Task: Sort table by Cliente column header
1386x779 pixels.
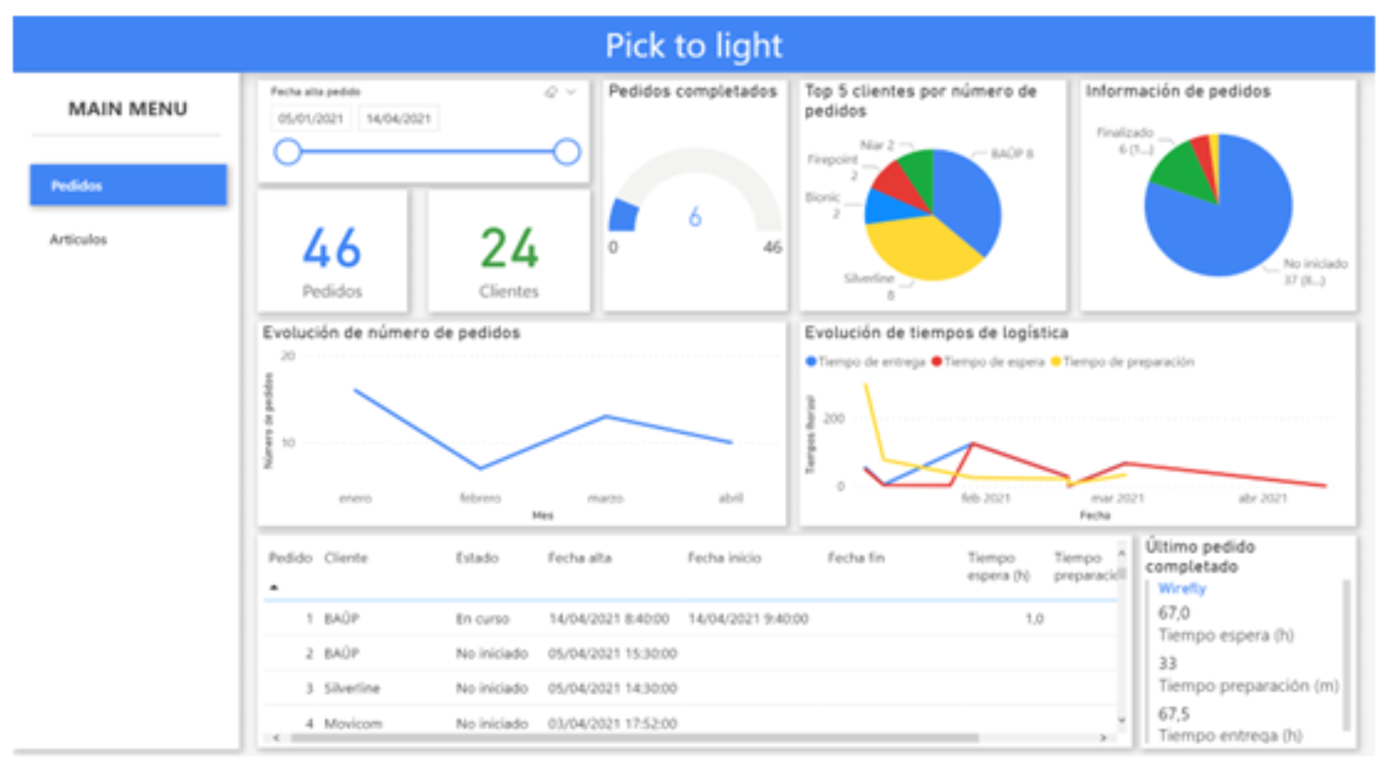Action: 346,558
